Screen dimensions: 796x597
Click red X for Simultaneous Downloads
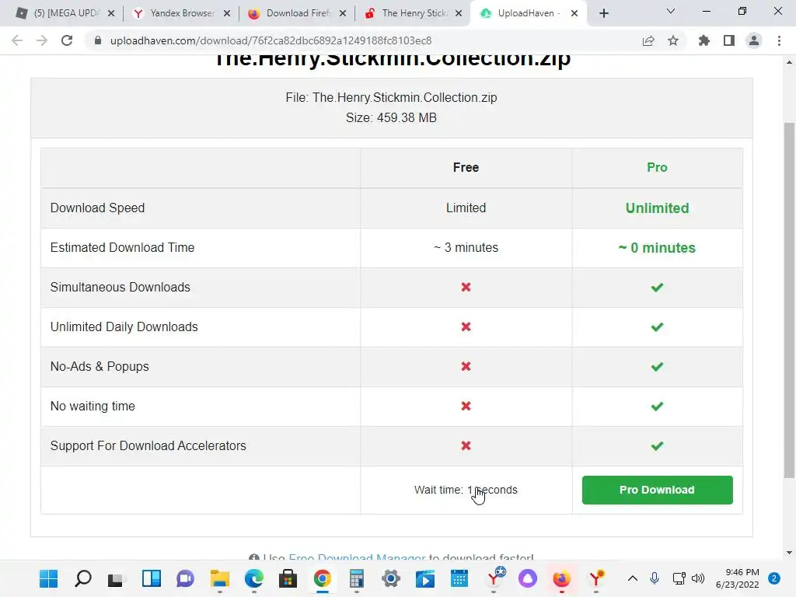[x=466, y=287]
